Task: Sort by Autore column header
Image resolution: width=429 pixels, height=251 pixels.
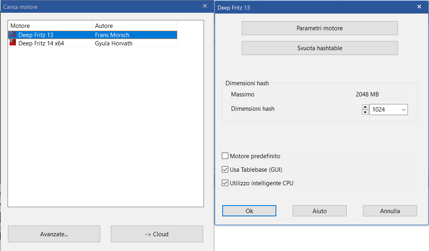Action: (135, 26)
